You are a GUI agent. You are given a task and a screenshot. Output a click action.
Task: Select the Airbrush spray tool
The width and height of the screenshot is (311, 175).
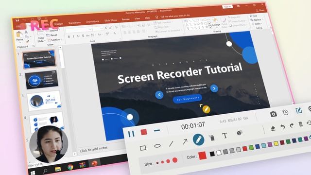click(x=212, y=138)
